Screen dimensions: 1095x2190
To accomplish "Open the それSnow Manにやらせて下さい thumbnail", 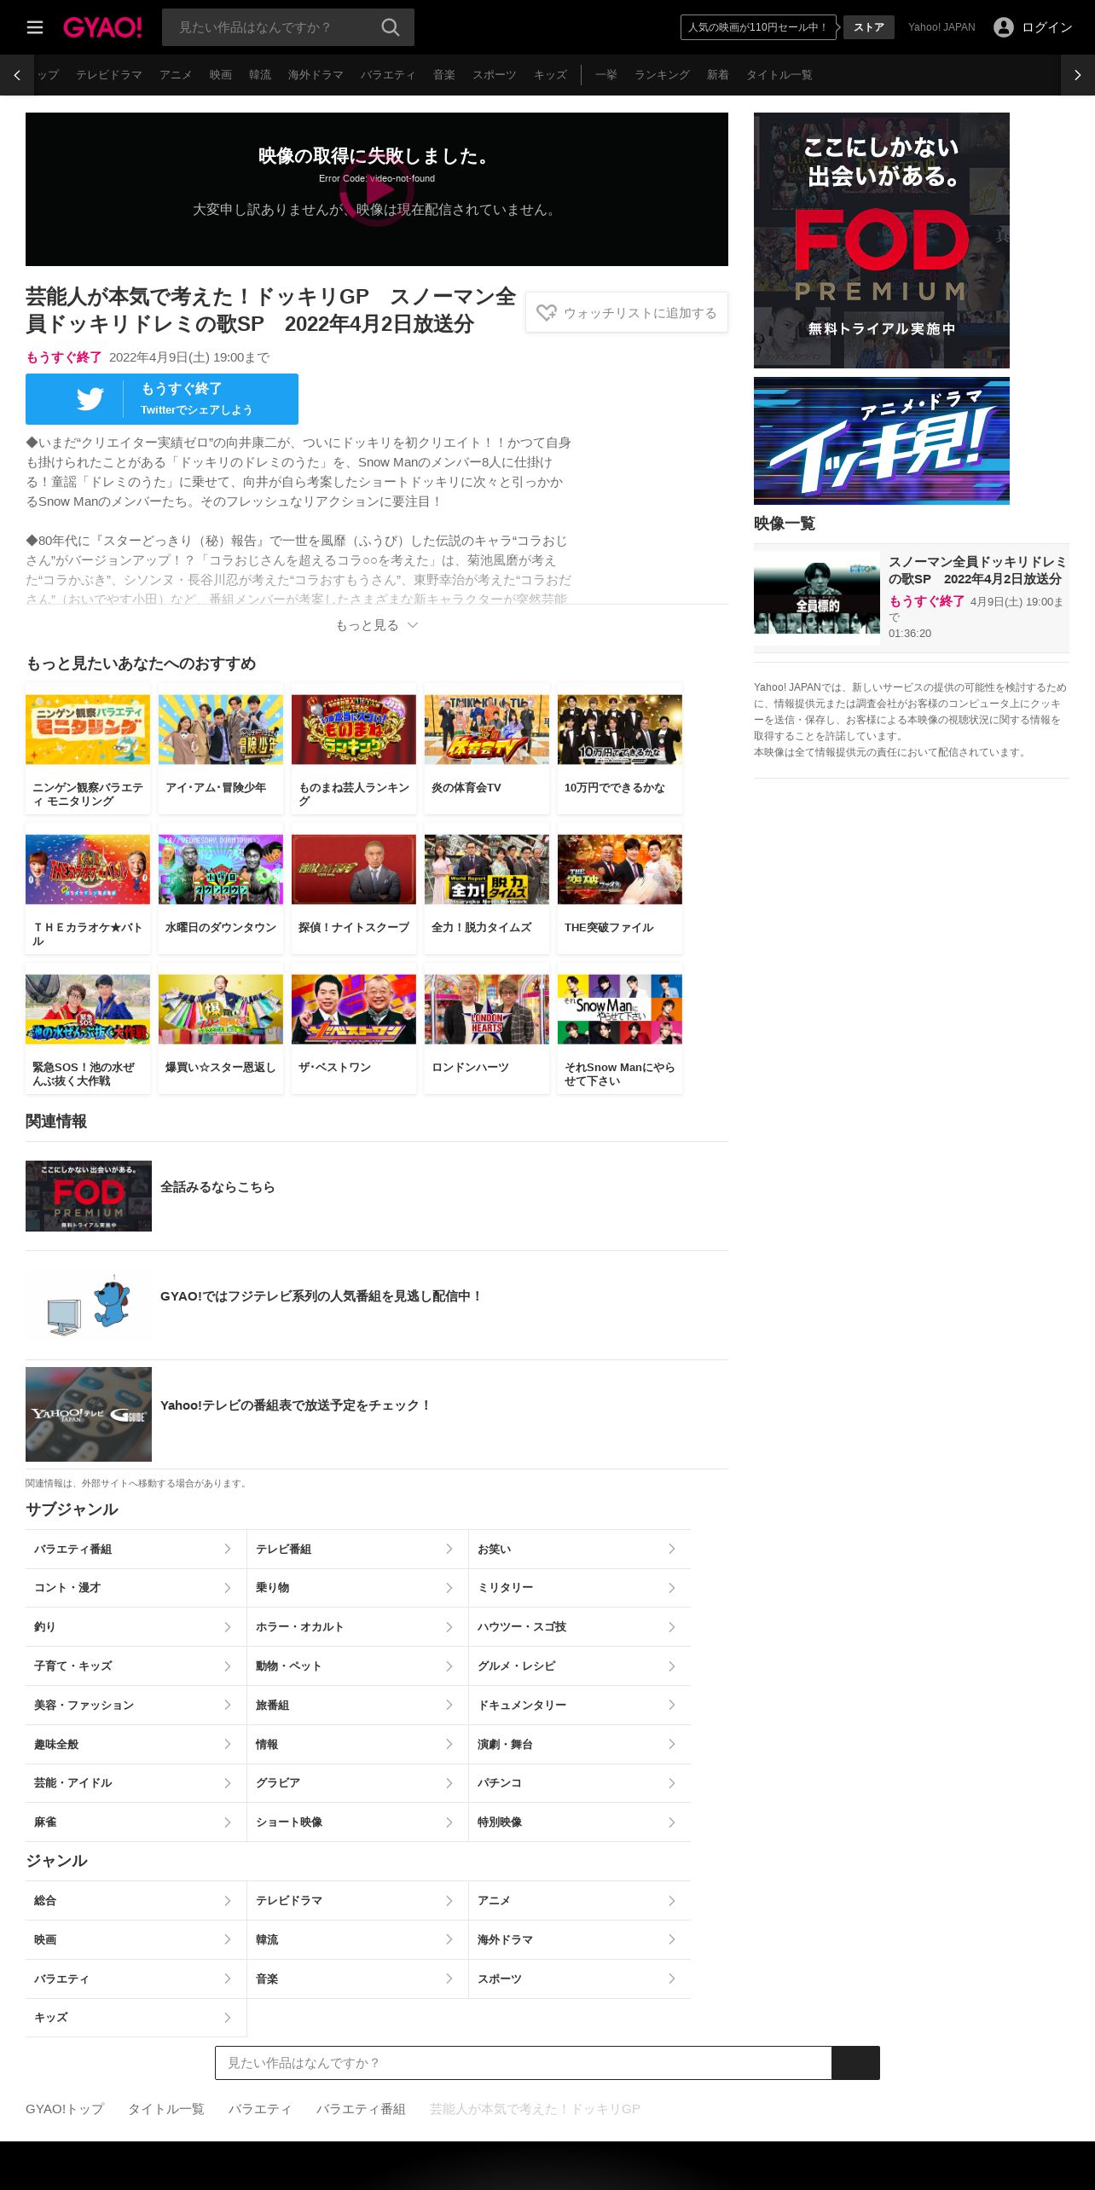I will (620, 1009).
